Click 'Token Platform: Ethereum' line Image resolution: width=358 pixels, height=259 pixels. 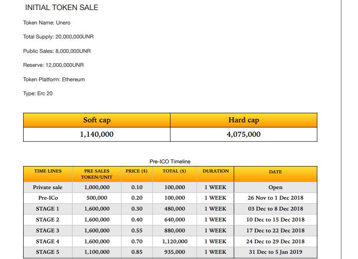[x=54, y=79]
